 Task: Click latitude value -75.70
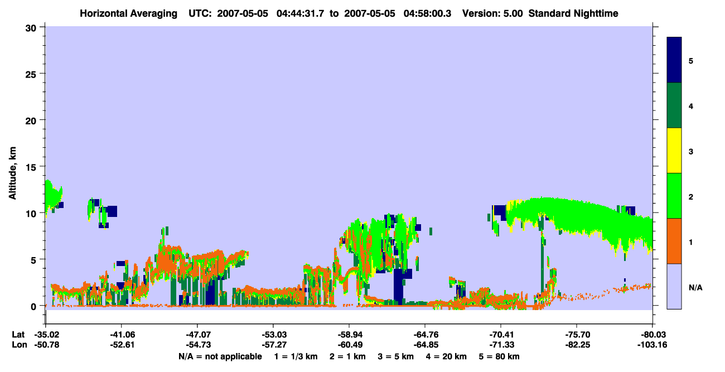coord(577,335)
